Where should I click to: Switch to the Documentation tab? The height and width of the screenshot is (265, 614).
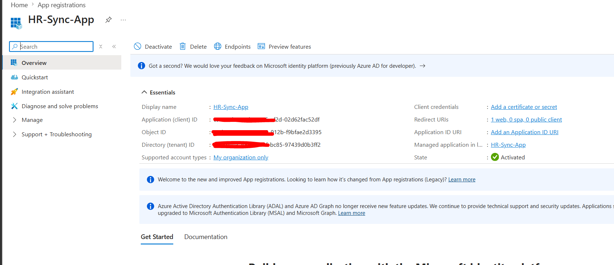click(206, 237)
